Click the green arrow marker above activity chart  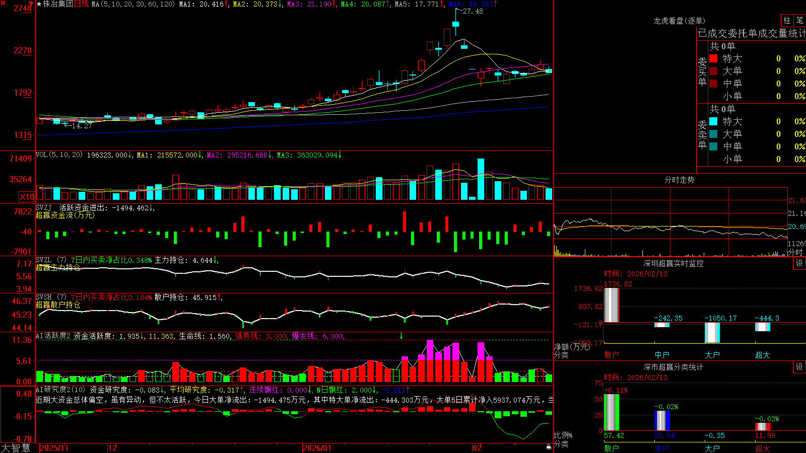[x=401, y=335]
